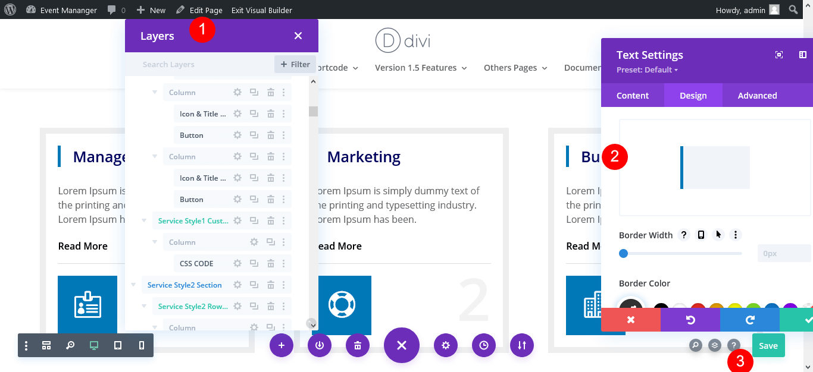The height and width of the screenshot is (372, 813).
Task: Click the zoom magnifier in the dark view toolbar
Action: [x=70, y=345]
